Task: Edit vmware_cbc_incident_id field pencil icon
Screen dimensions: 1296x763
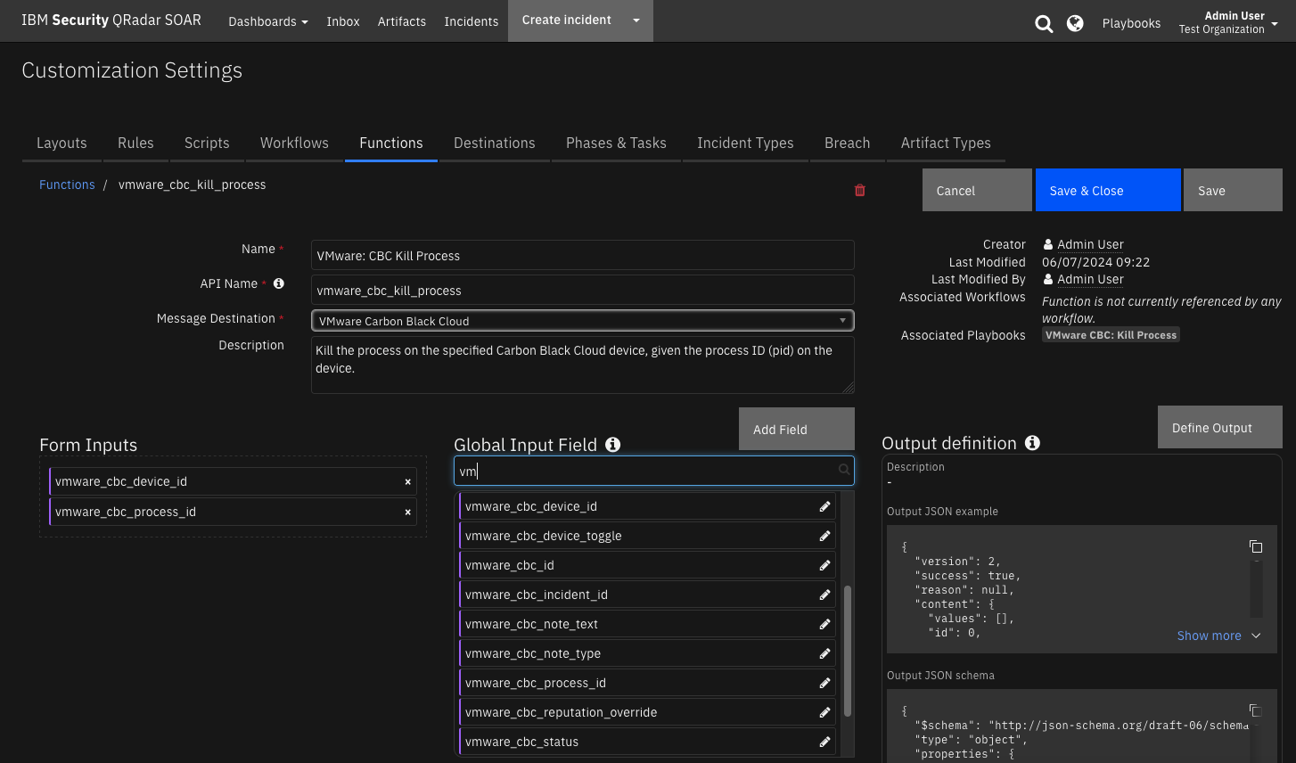Action: coord(825,595)
